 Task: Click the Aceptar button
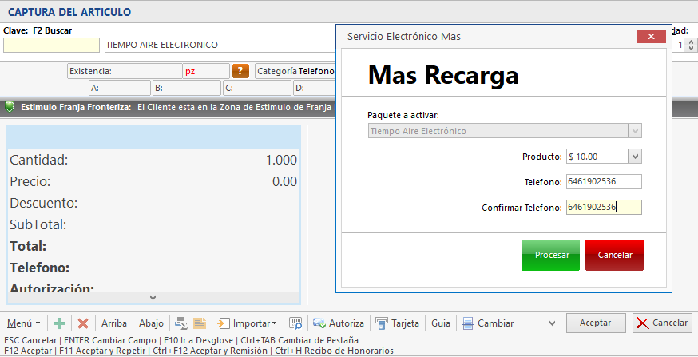(596, 323)
